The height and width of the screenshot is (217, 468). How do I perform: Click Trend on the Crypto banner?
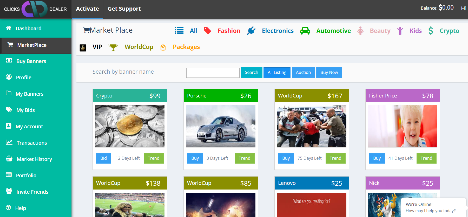pos(154,158)
